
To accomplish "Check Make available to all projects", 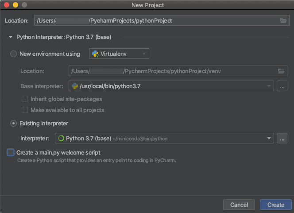I will (x=25, y=110).
